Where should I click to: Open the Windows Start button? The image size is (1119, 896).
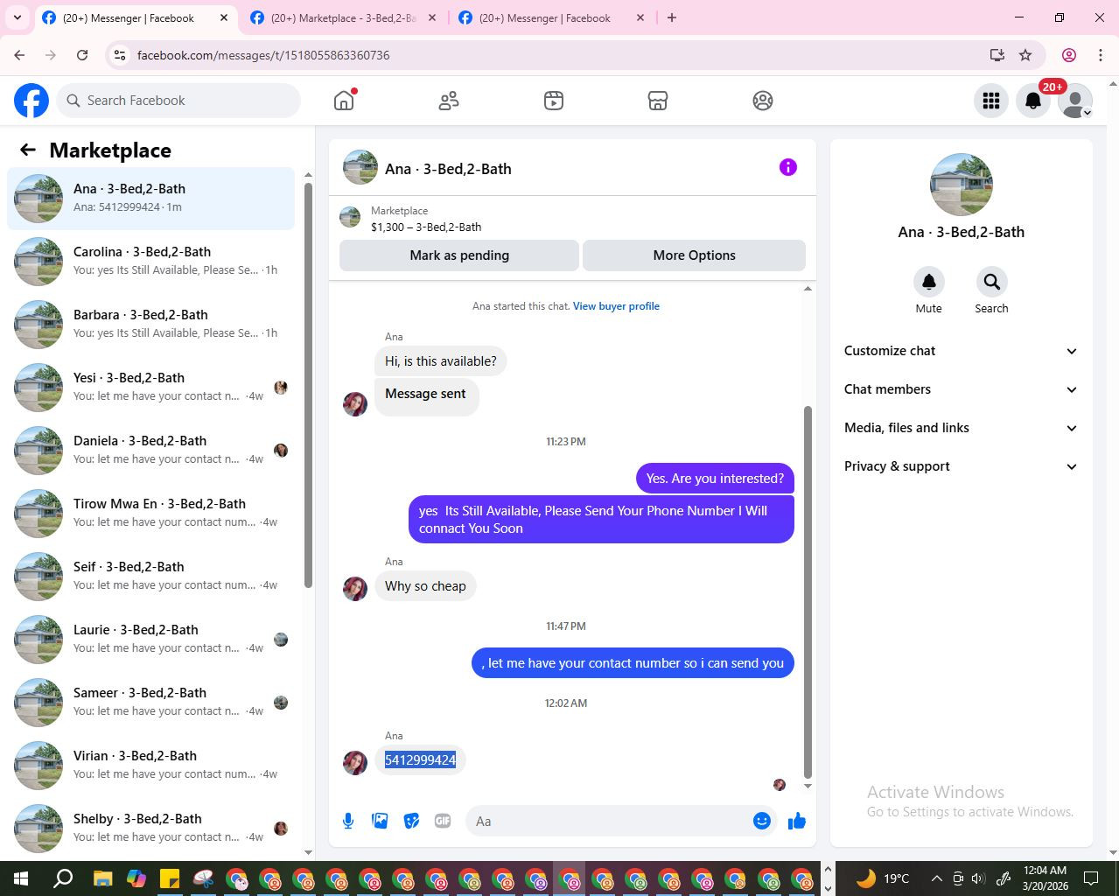point(21,878)
